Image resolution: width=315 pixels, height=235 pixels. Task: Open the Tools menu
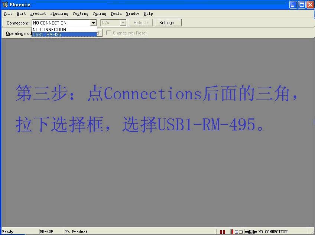click(x=116, y=13)
